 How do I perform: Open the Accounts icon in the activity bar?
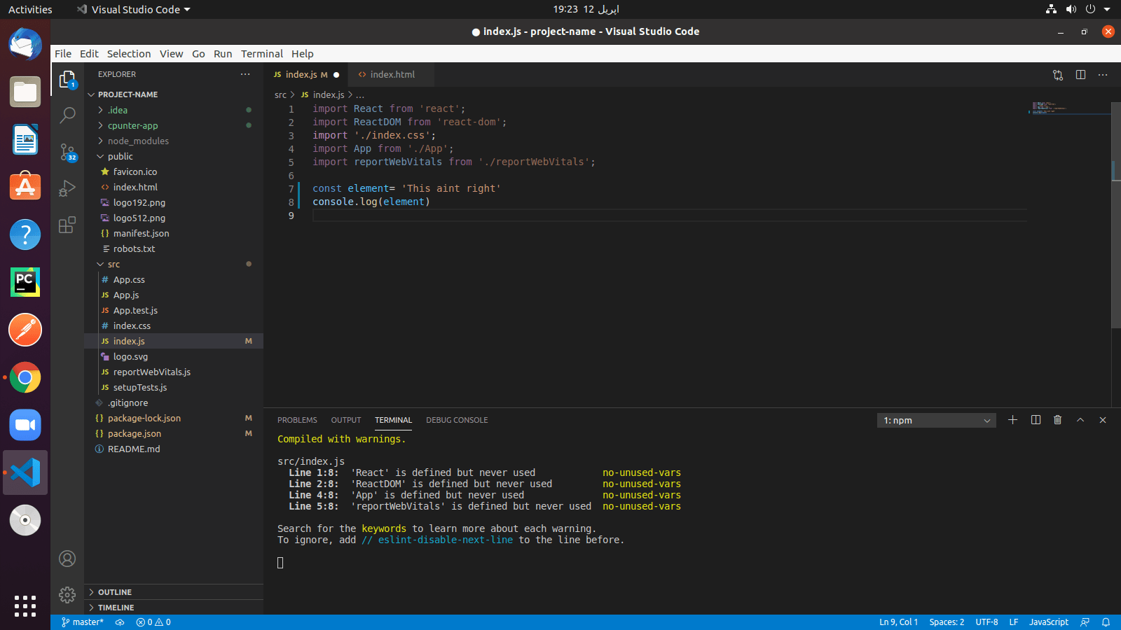(x=67, y=559)
